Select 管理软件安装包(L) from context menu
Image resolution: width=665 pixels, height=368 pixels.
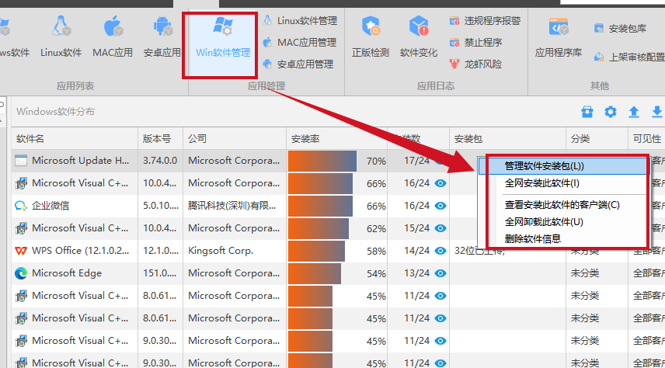(563, 166)
